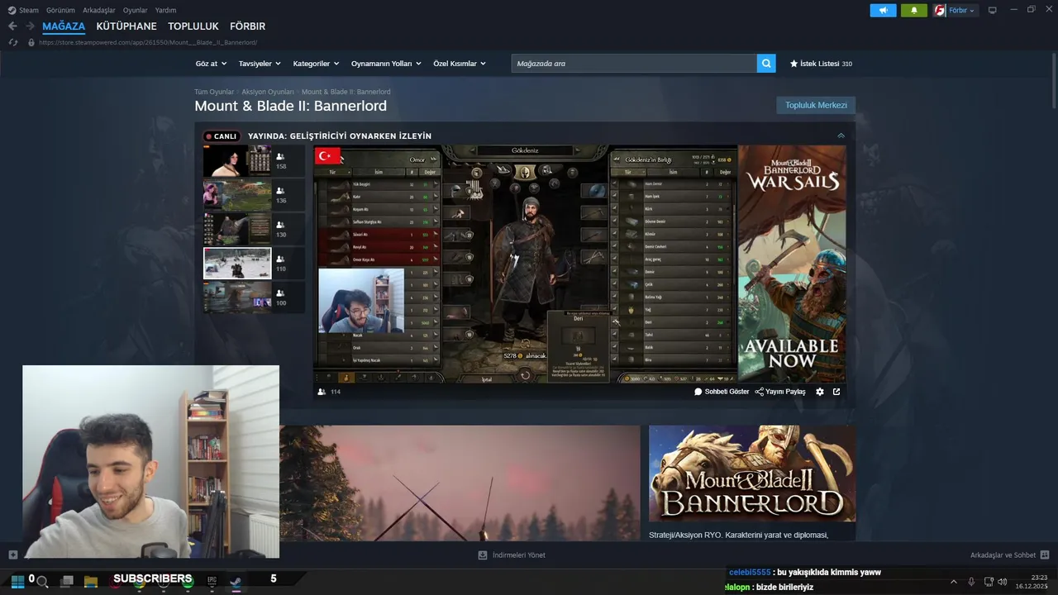Click the Steam icon on the taskbar

click(236, 582)
